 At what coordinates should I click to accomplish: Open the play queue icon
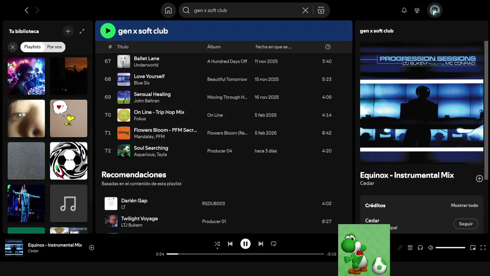410,248
